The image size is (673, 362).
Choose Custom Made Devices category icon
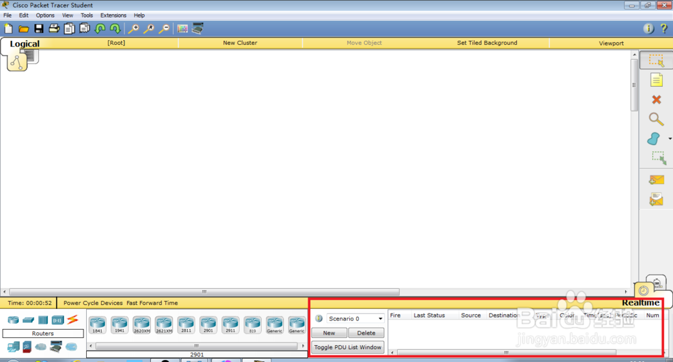pyautogui.click(x=56, y=346)
